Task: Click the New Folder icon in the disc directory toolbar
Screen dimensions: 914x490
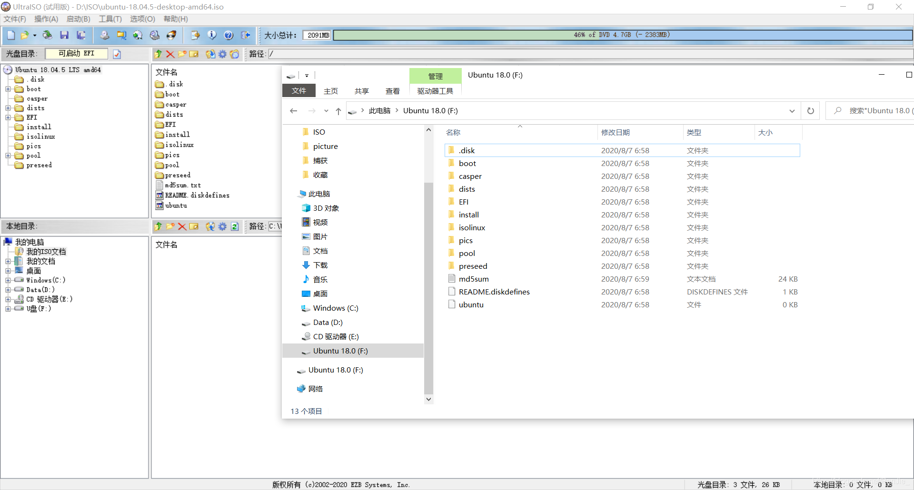Action: (x=182, y=54)
